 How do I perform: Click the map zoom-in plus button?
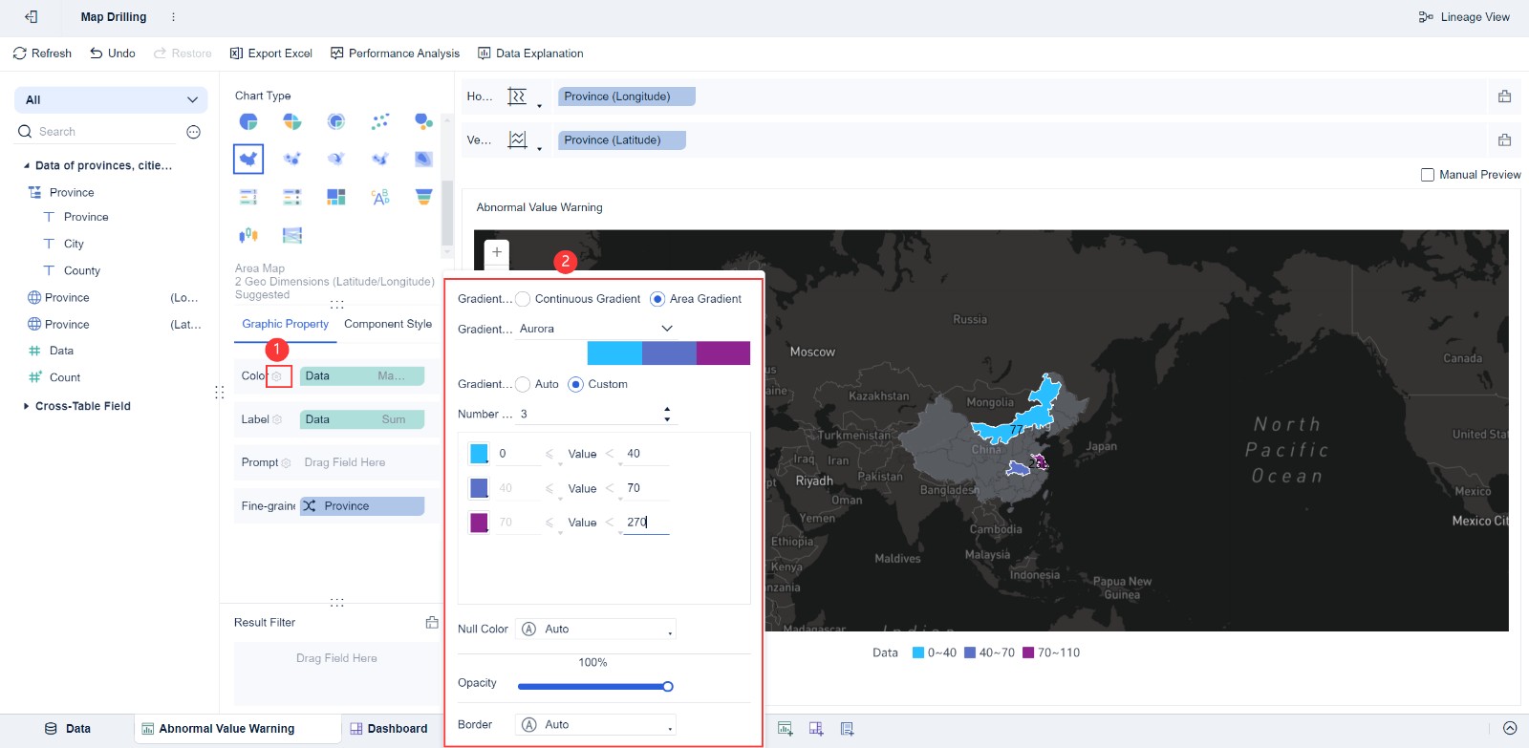497,252
